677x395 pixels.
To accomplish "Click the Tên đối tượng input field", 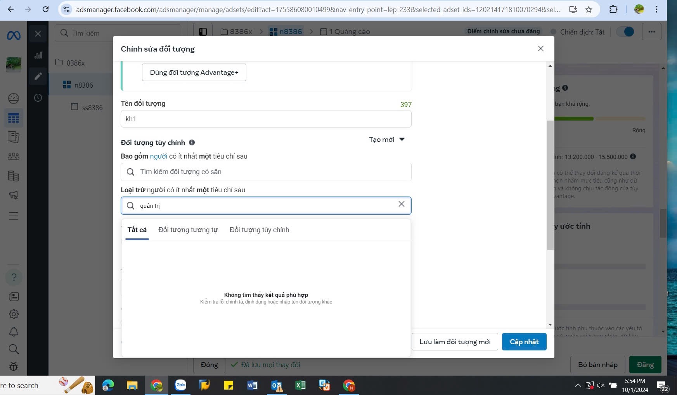I will click(x=266, y=119).
